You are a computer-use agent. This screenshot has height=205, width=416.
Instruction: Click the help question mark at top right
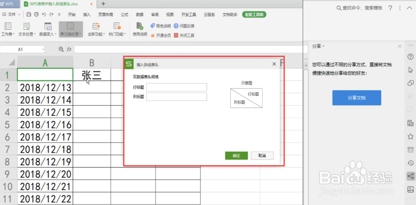point(390,8)
